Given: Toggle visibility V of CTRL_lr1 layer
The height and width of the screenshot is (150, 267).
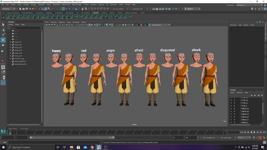Looking at the screenshot, I should (231, 103).
